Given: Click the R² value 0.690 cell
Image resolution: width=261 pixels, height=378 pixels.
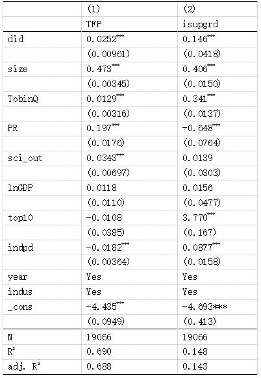Looking at the screenshot, I should tap(130, 351).
